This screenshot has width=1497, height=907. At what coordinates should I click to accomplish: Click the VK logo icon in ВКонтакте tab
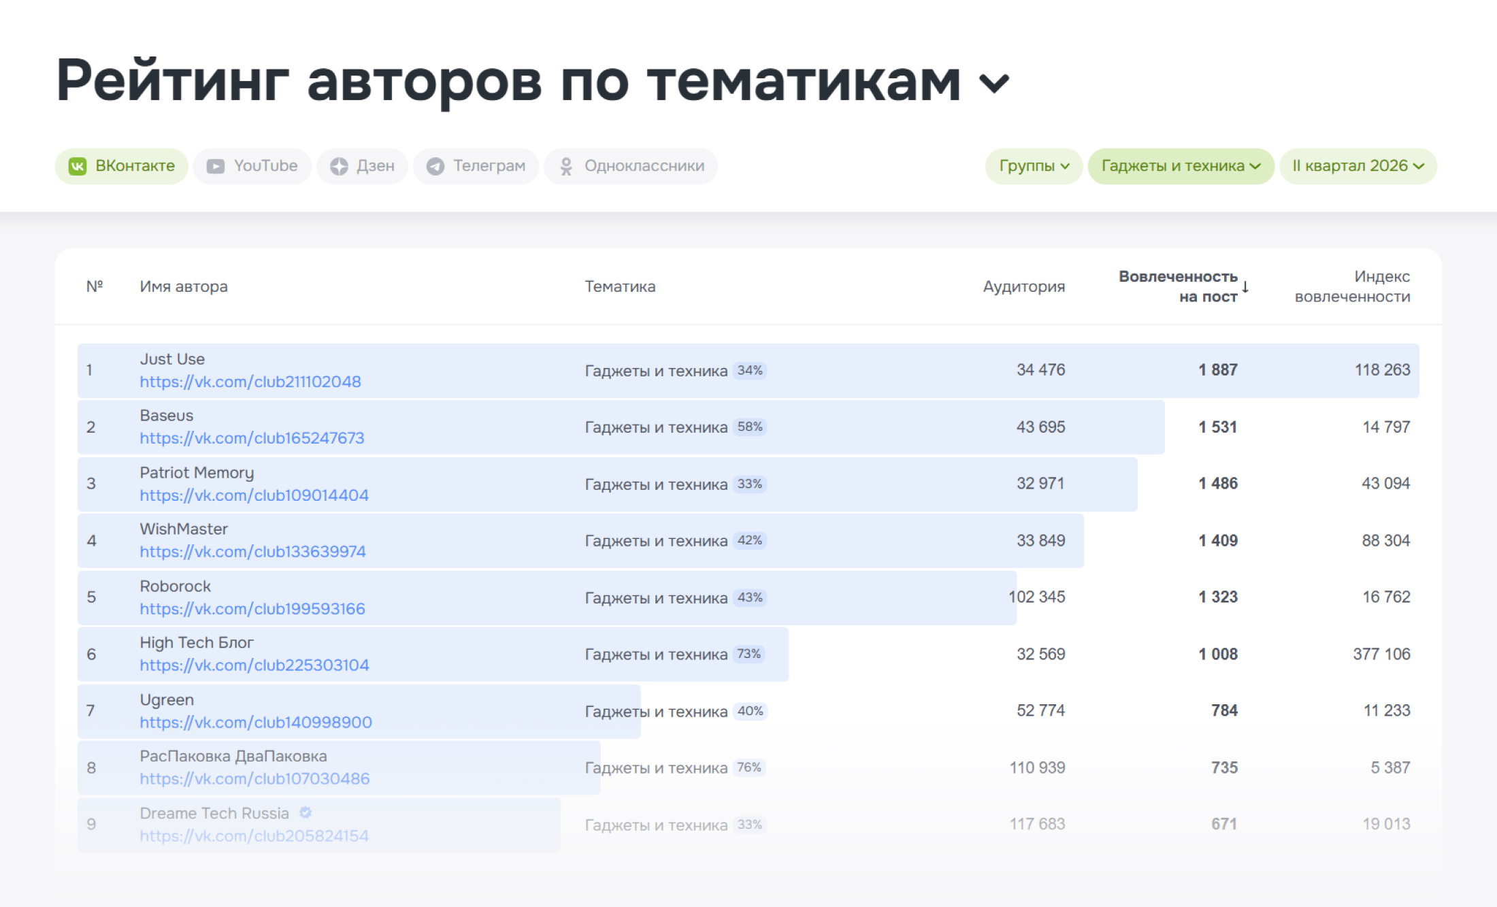coord(78,166)
